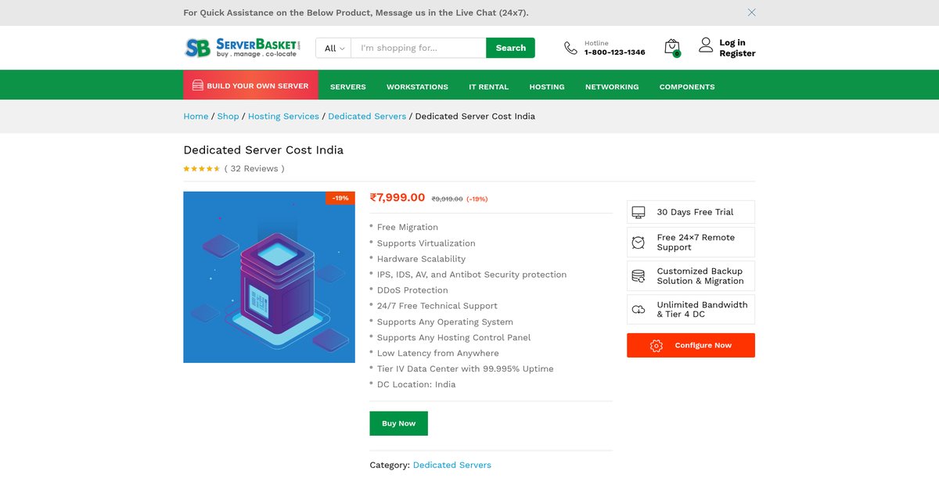This screenshot has height=485, width=939.
Task: Click the Free 24×7 Remote Support label
Action: [696, 242]
